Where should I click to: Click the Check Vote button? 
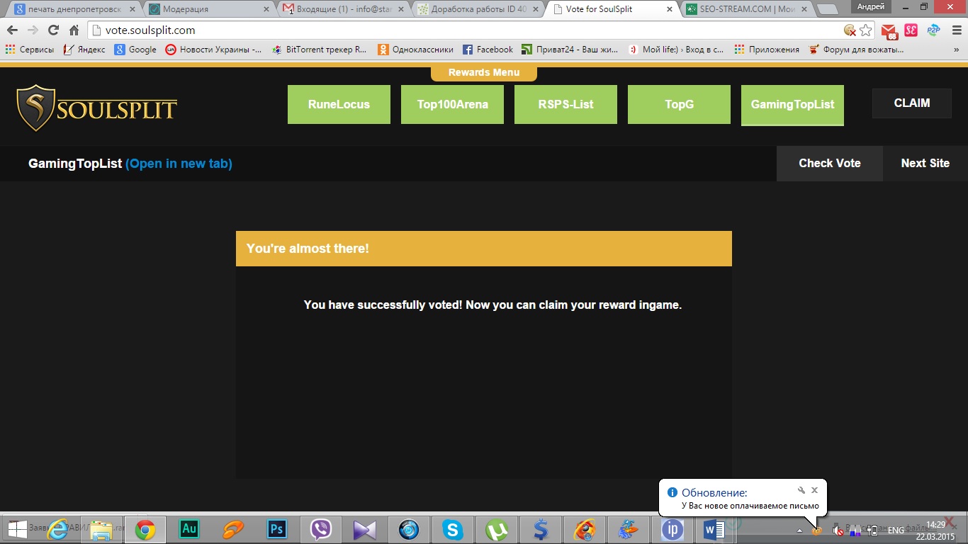pyautogui.click(x=830, y=164)
